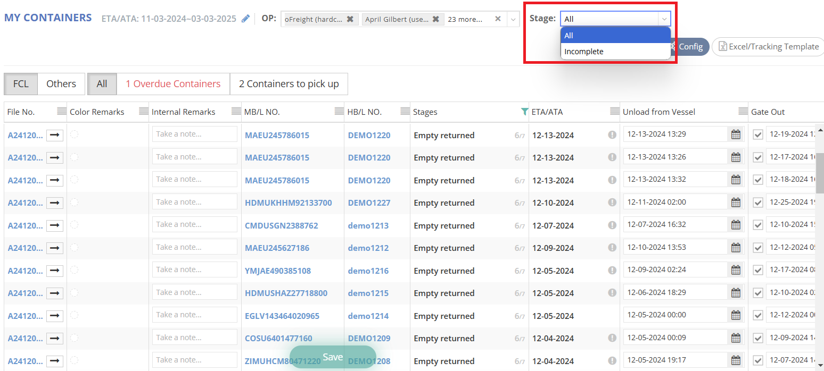Open calendar for 12-13-2024 13:29 unload date
Viewport: 824px width, 371px height.
point(736,134)
